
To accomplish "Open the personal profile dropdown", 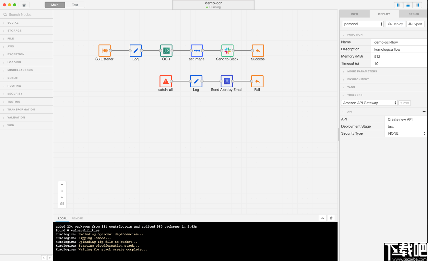I will click(x=363, y=24).
